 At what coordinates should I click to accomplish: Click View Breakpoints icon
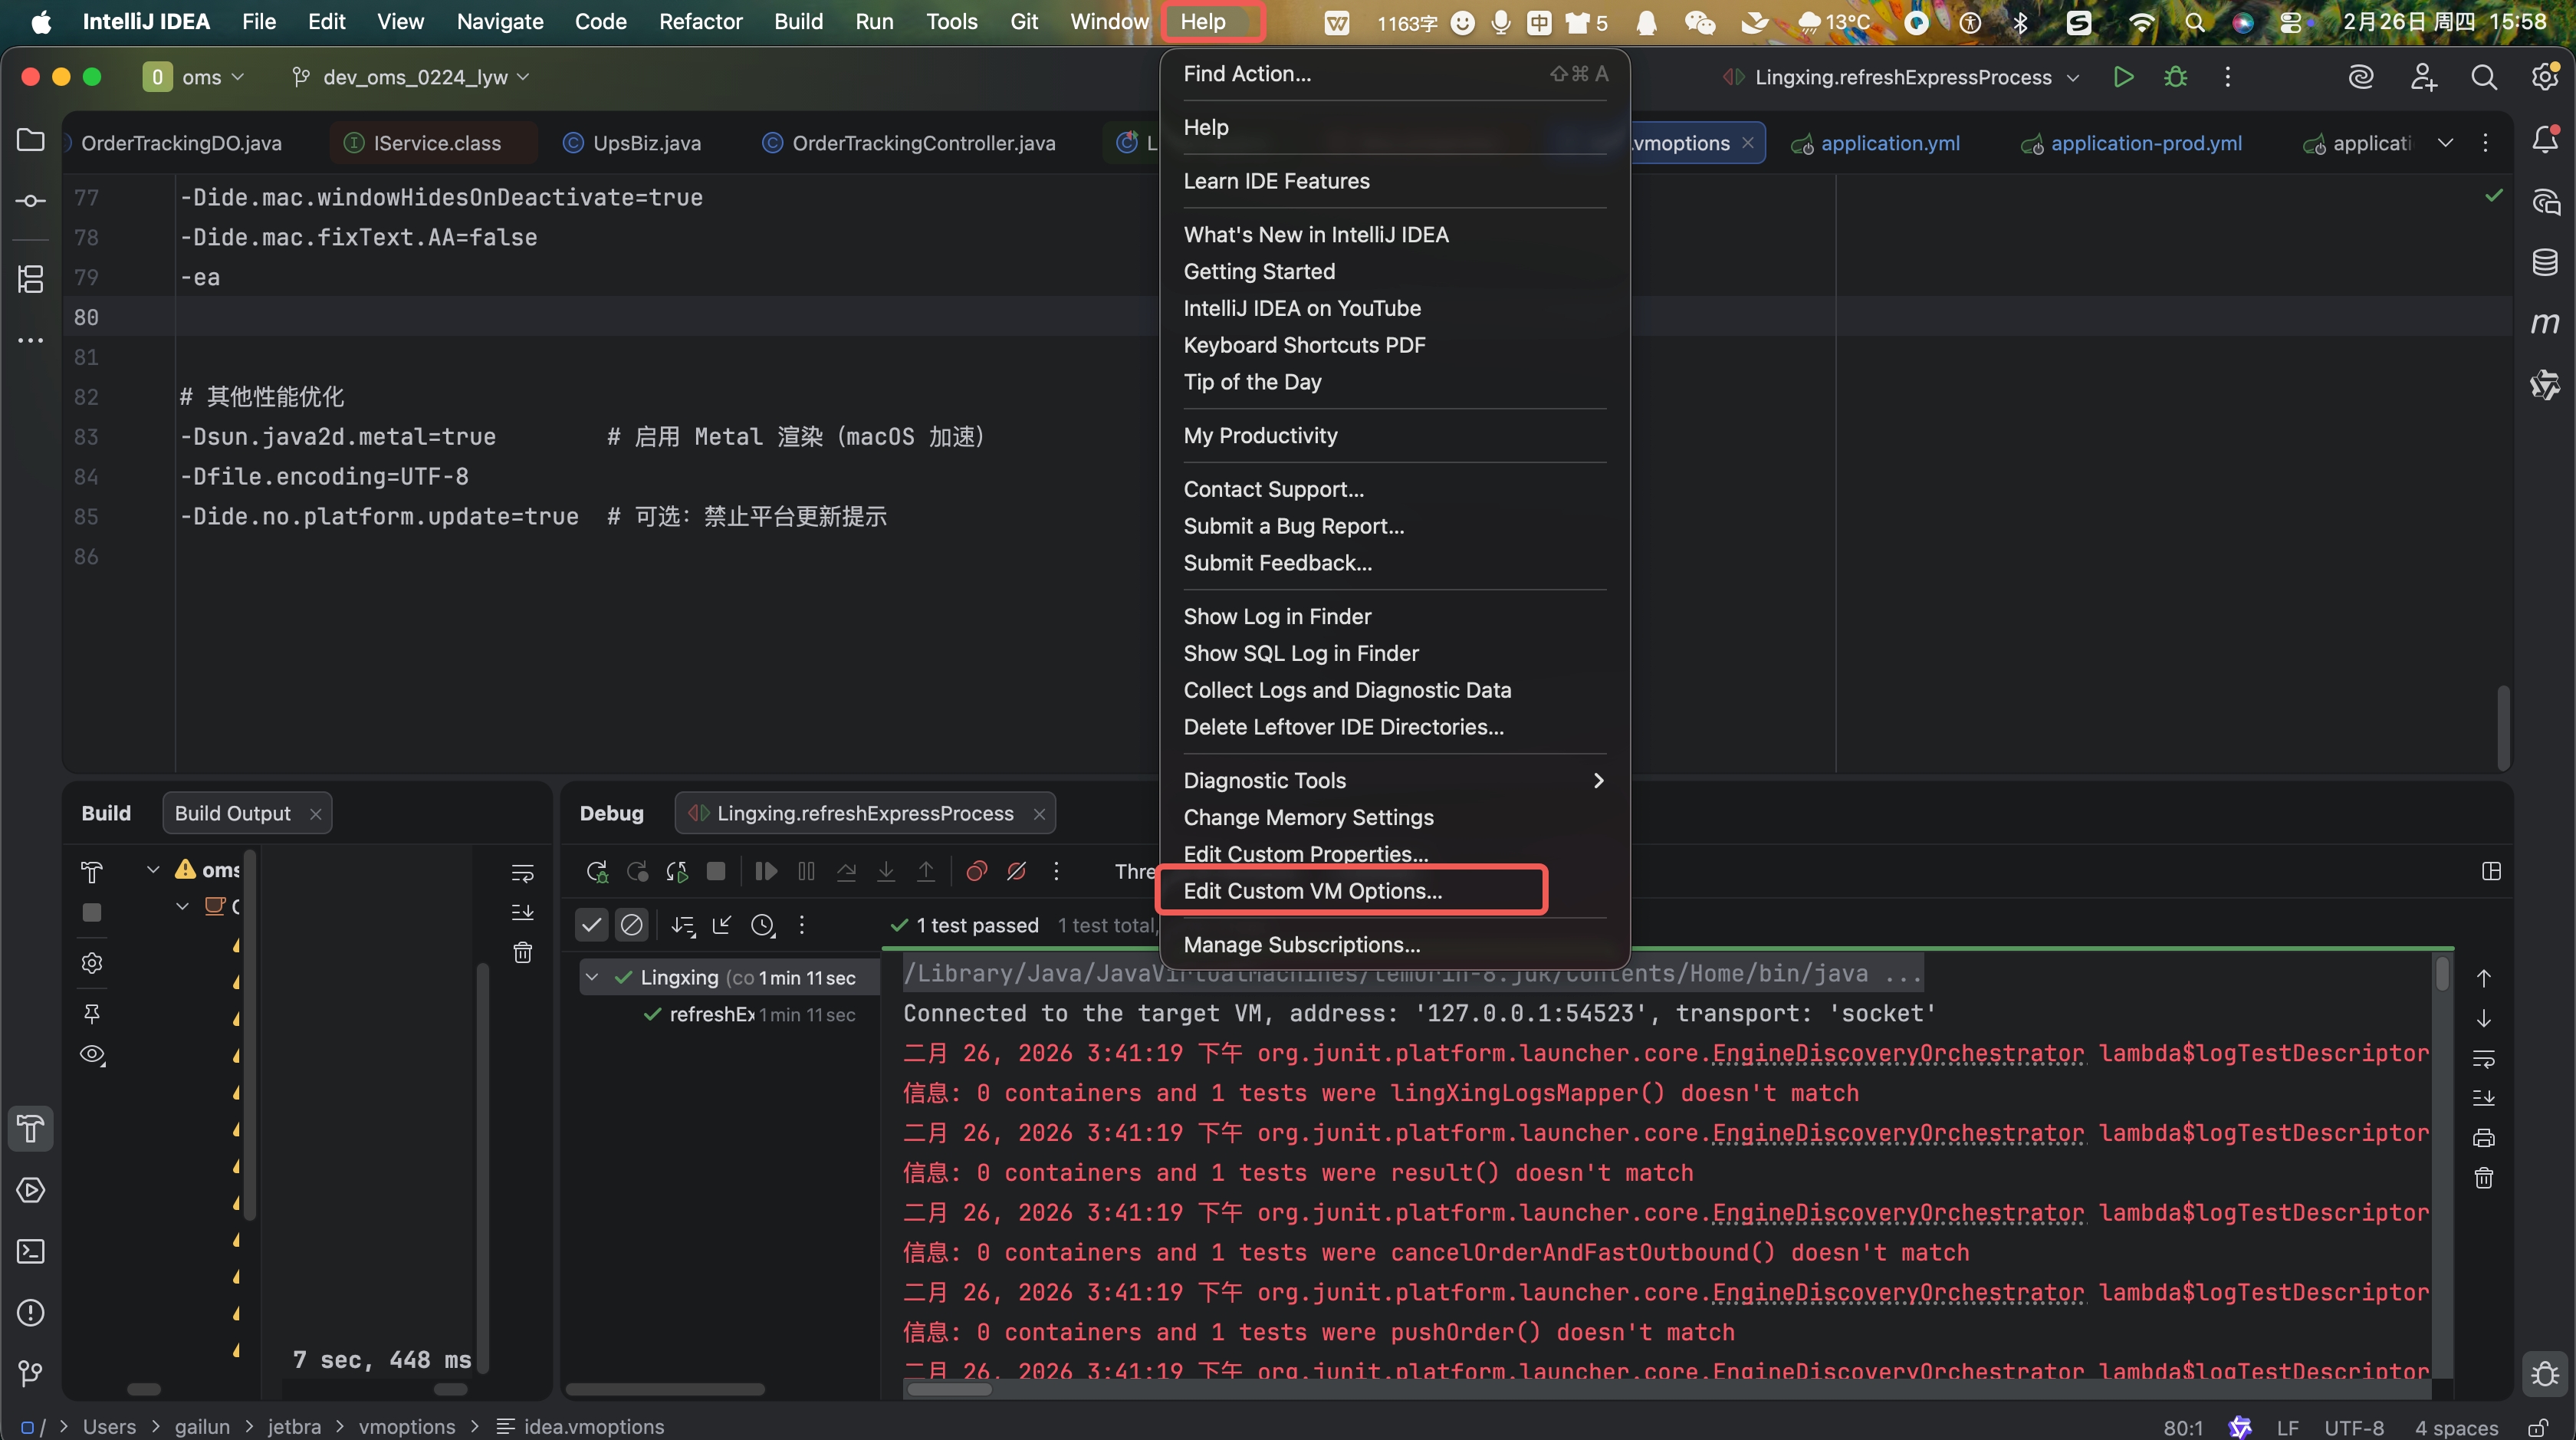976,871
